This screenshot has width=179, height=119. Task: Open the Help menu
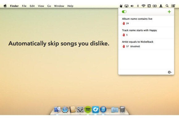[x=70, y=6]
